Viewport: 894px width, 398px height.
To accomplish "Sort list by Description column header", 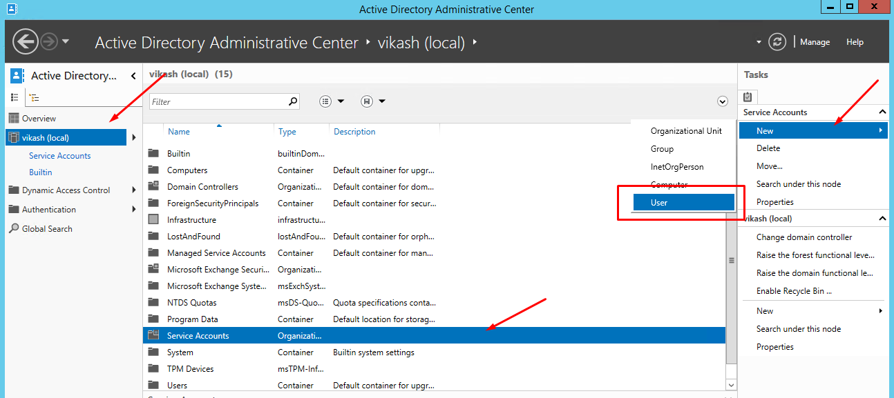I will pyautogui.click(x=354, y=132).
